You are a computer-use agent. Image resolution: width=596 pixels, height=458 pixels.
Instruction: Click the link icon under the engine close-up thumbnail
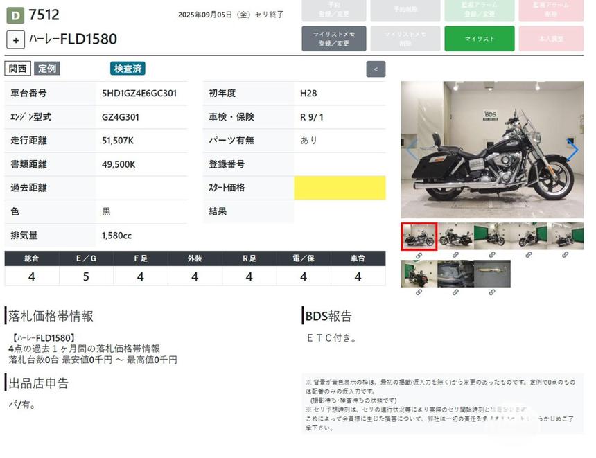click(x=455, y=292)
